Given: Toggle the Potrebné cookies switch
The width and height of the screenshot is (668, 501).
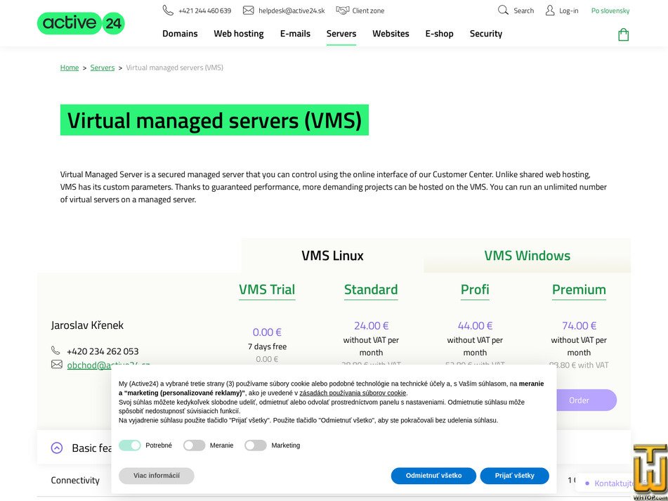Looking at the screenshot, I should [131, 445].
